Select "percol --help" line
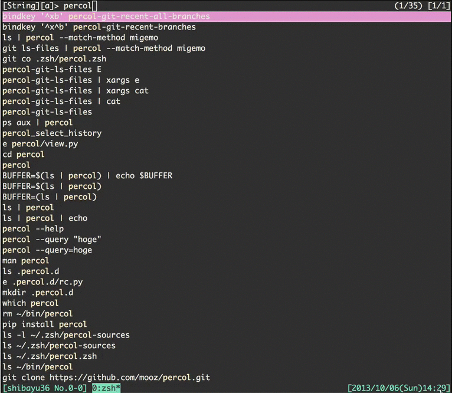 tap(33, 229)
